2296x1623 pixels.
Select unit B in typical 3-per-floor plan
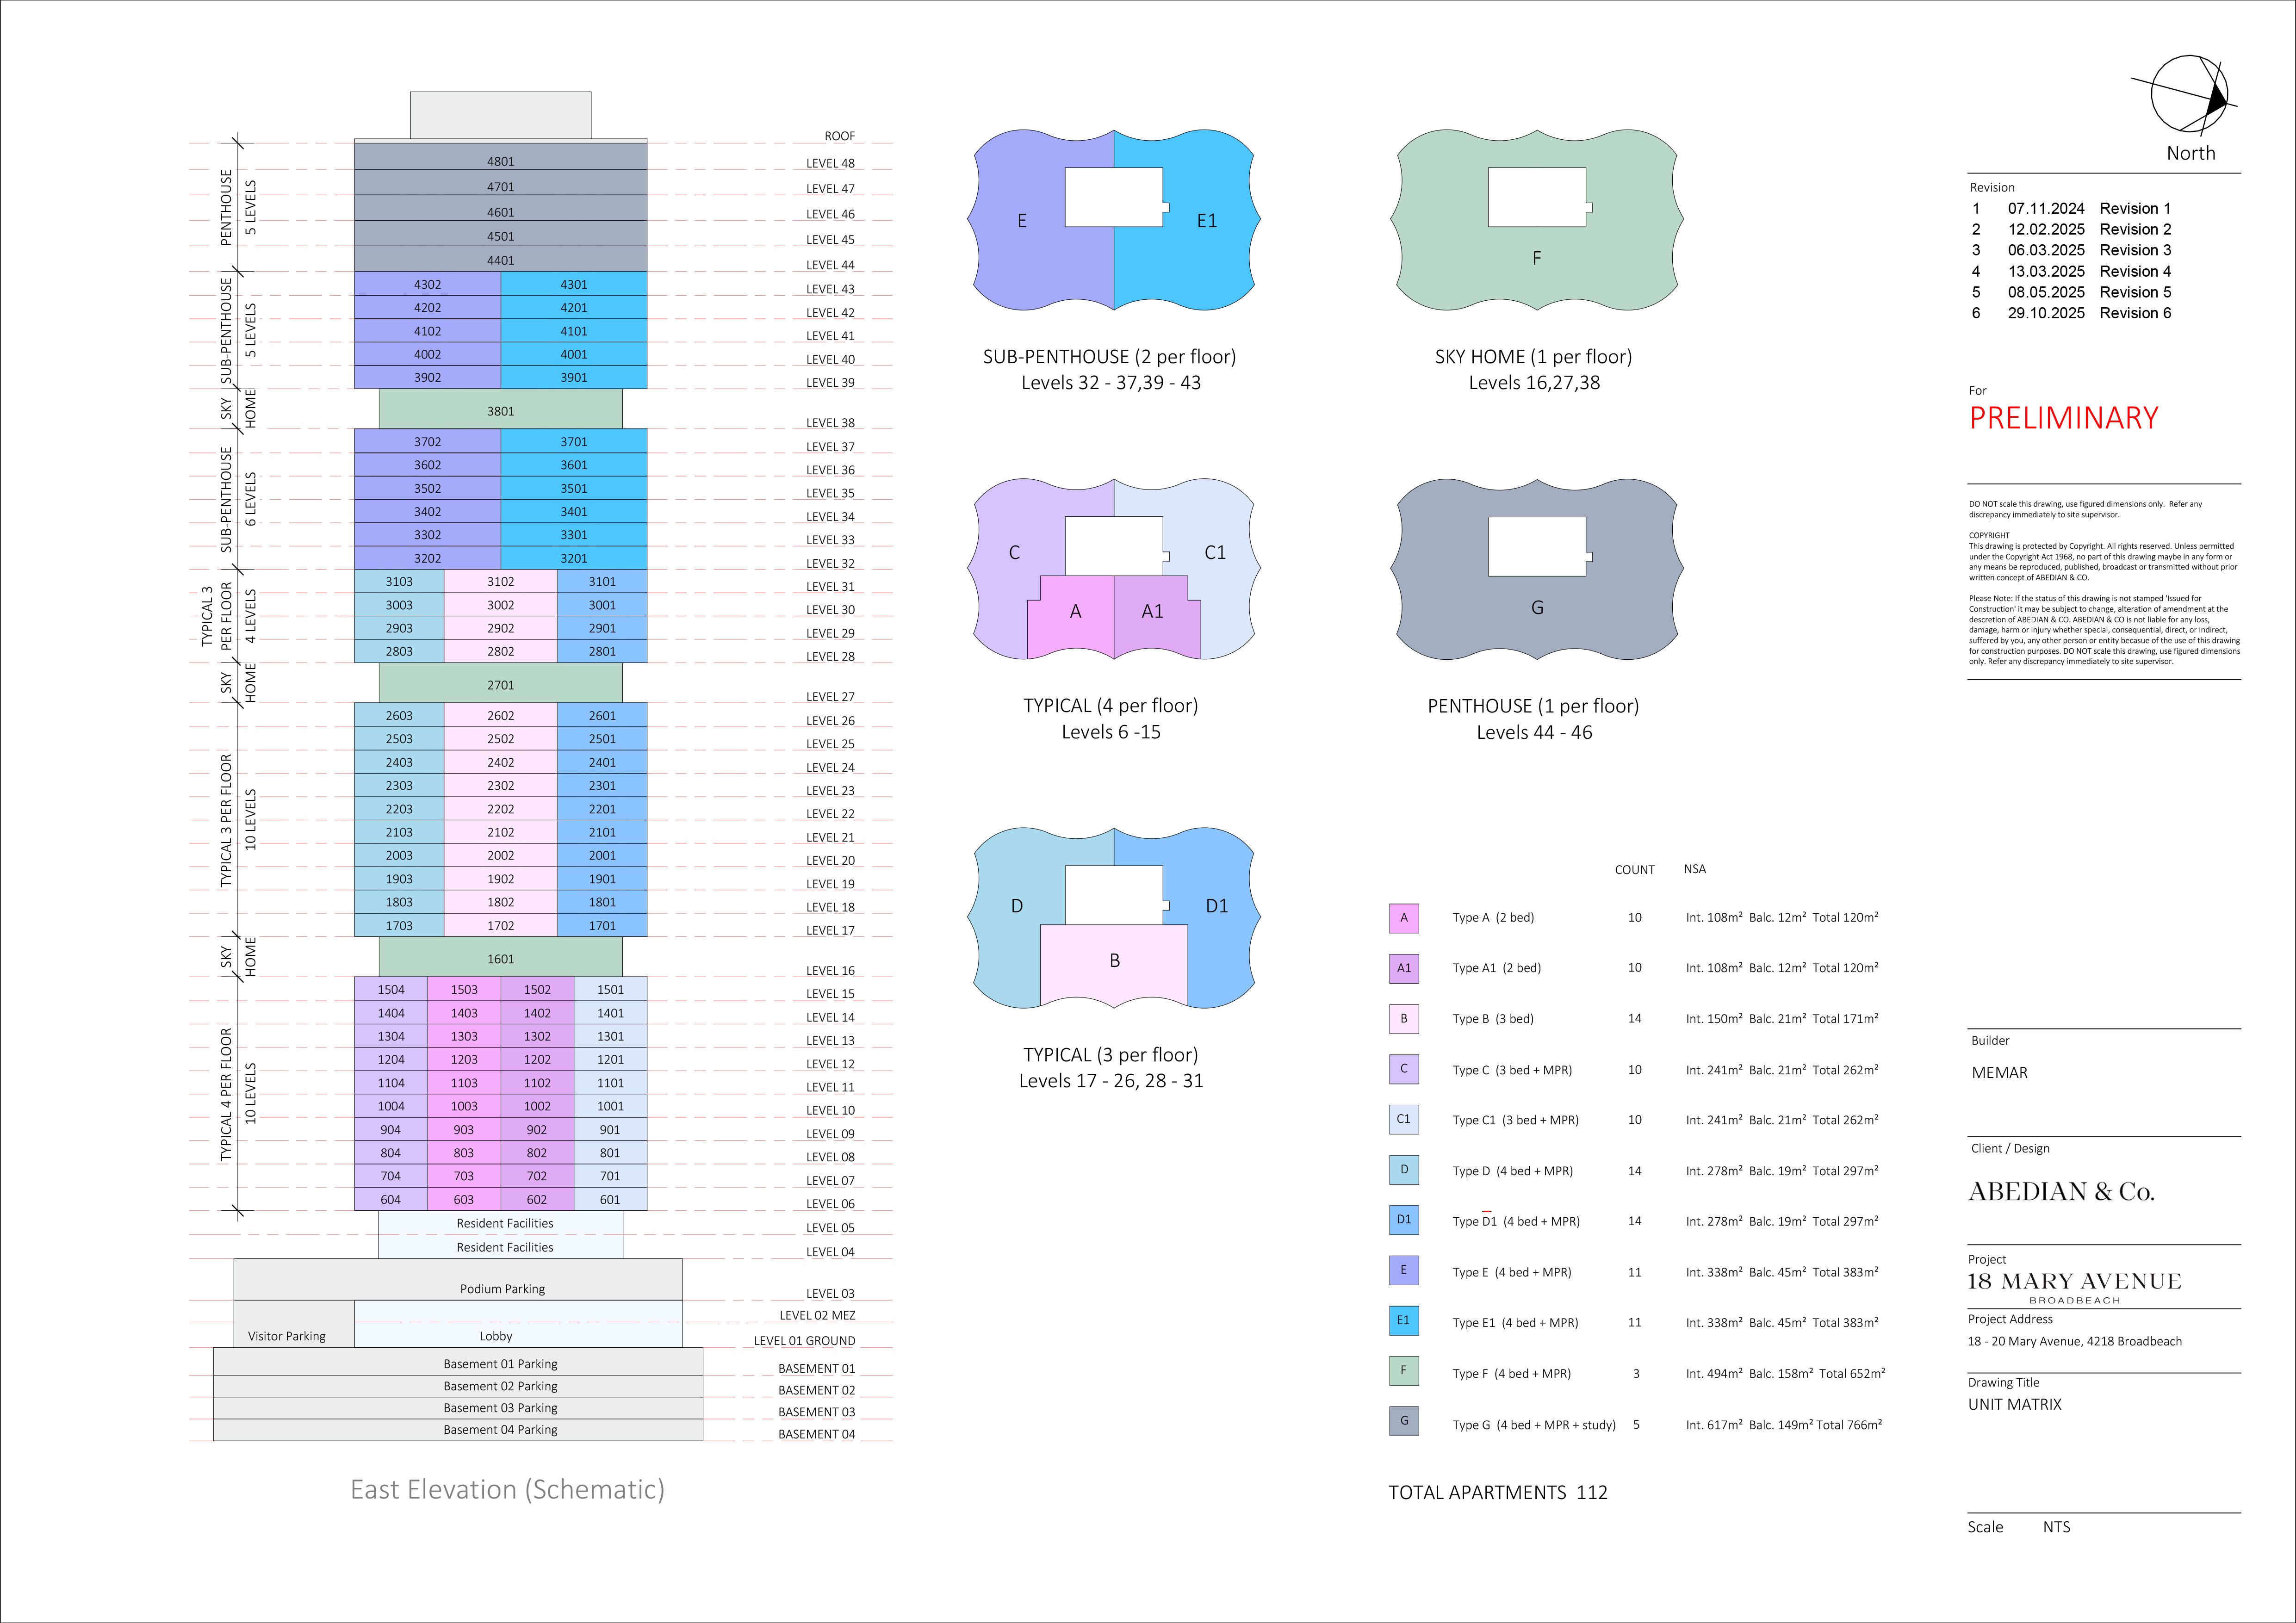1114,961
